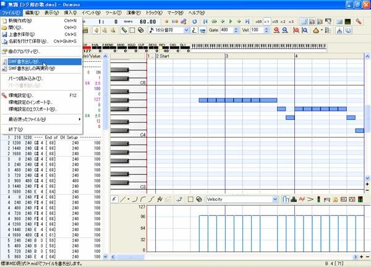Choose '終了' to exit in File menu
371x267 pixels.
coord(41,129)
